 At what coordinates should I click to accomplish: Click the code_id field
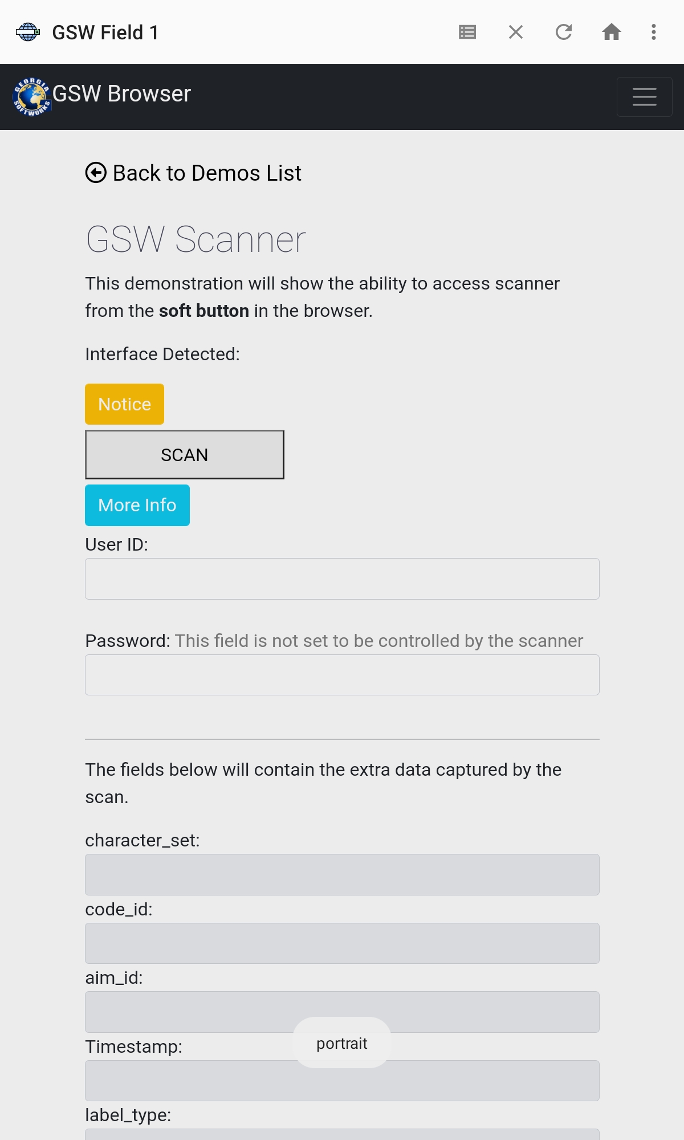(342, 943)
